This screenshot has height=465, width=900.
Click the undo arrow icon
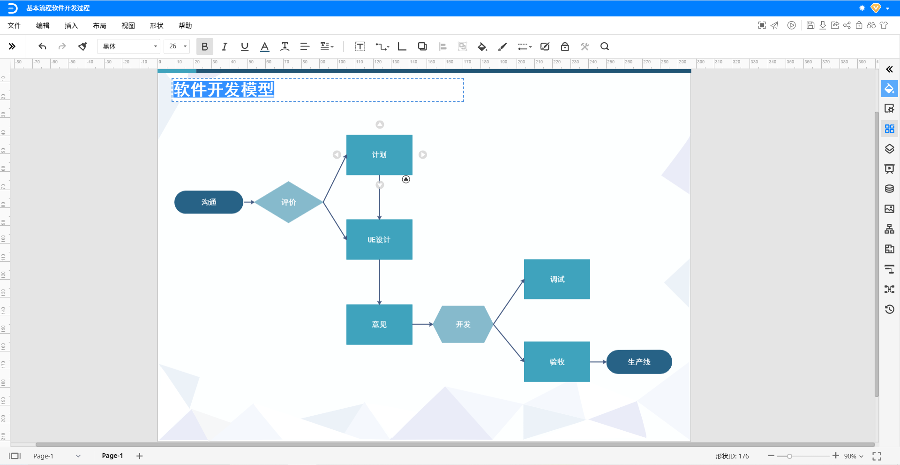(x=42, y=46)
